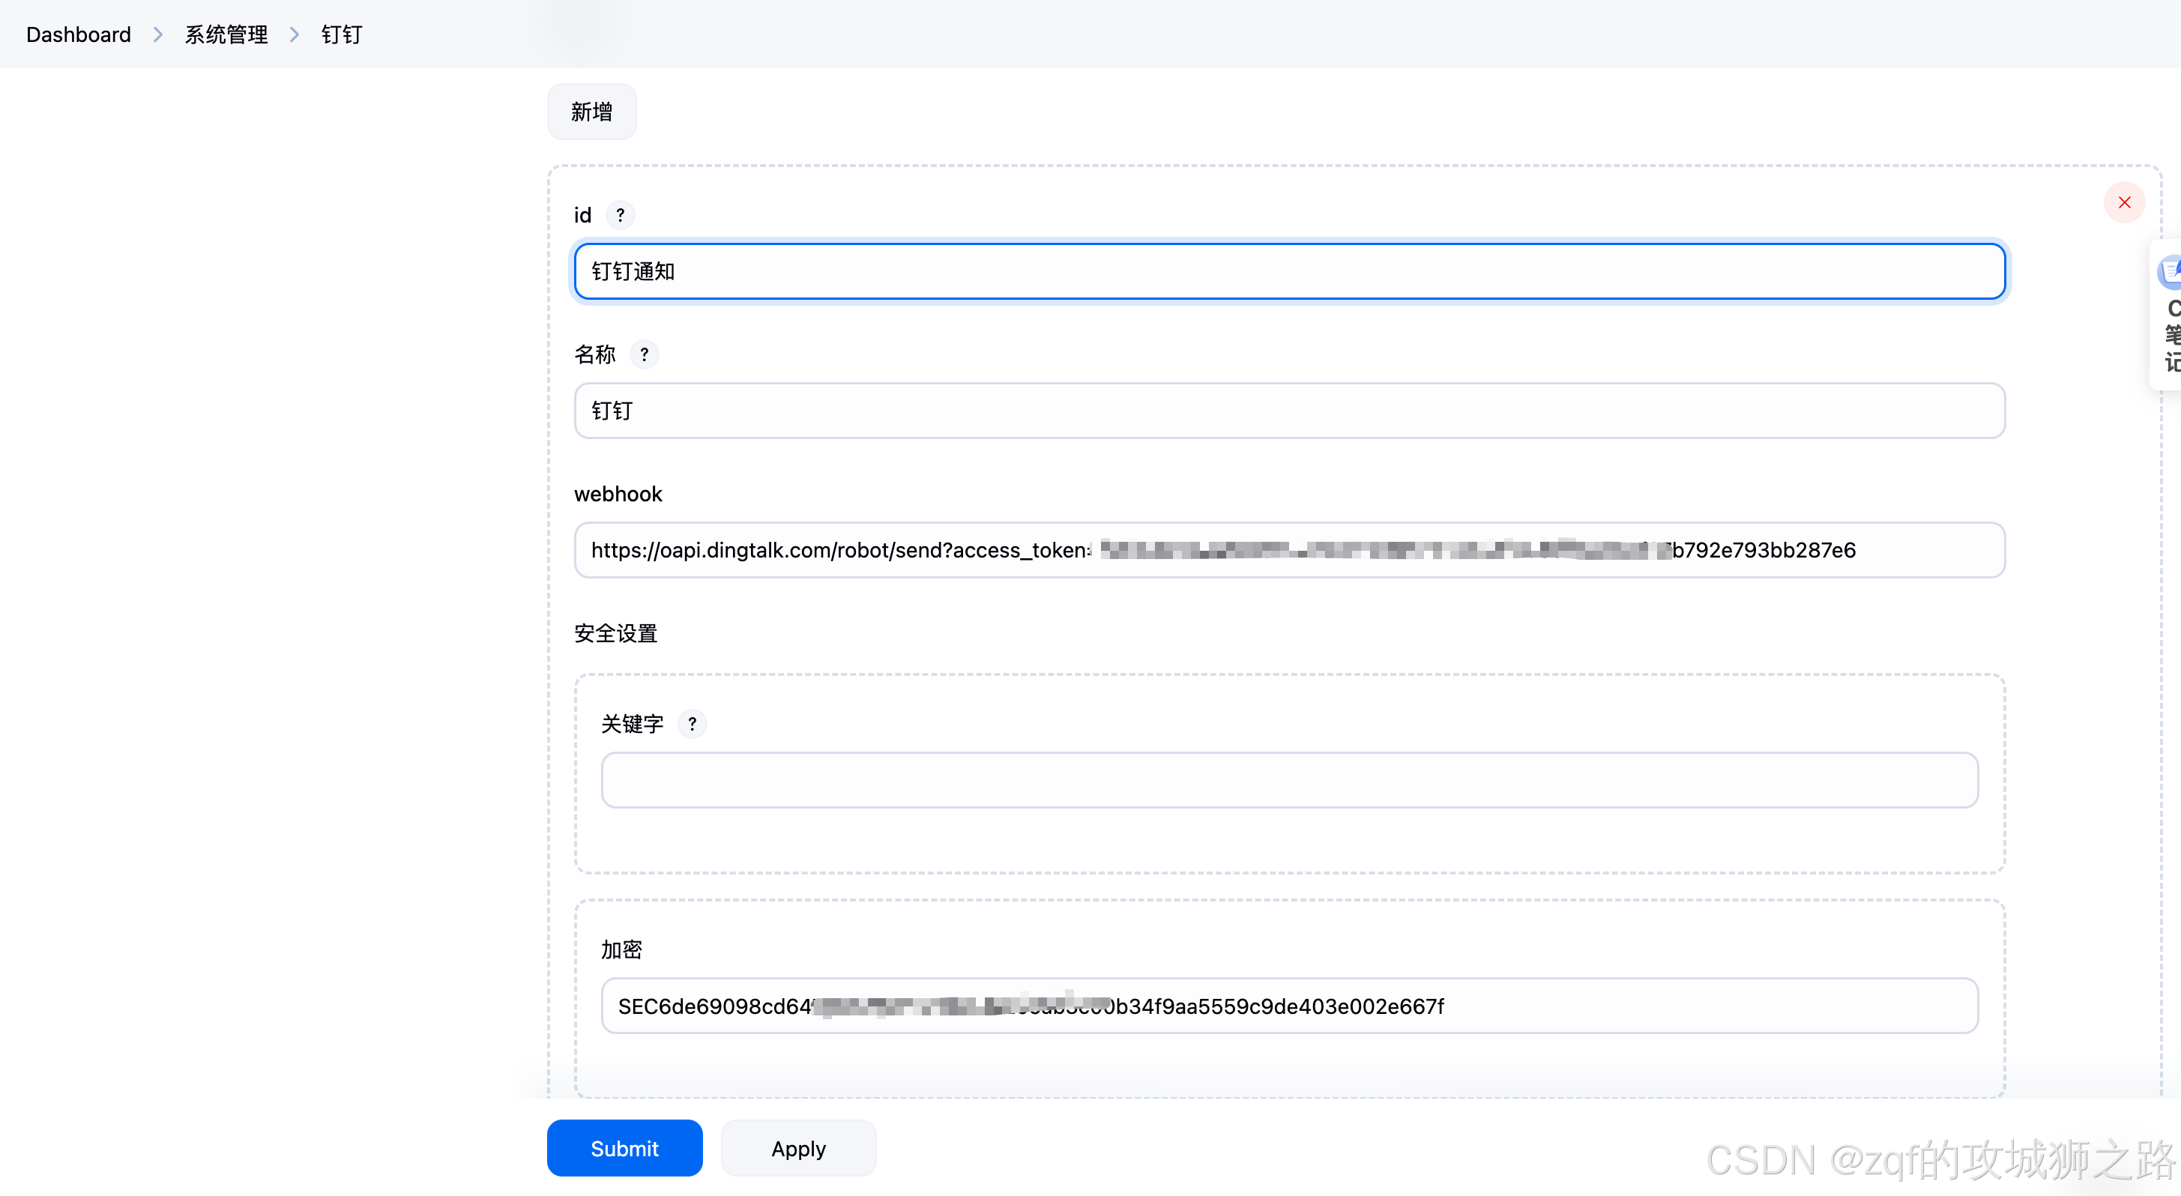This screenshot has width=2181, height=1196.
Task: Remove this robot with the red X
Action: pos(2123,202)
